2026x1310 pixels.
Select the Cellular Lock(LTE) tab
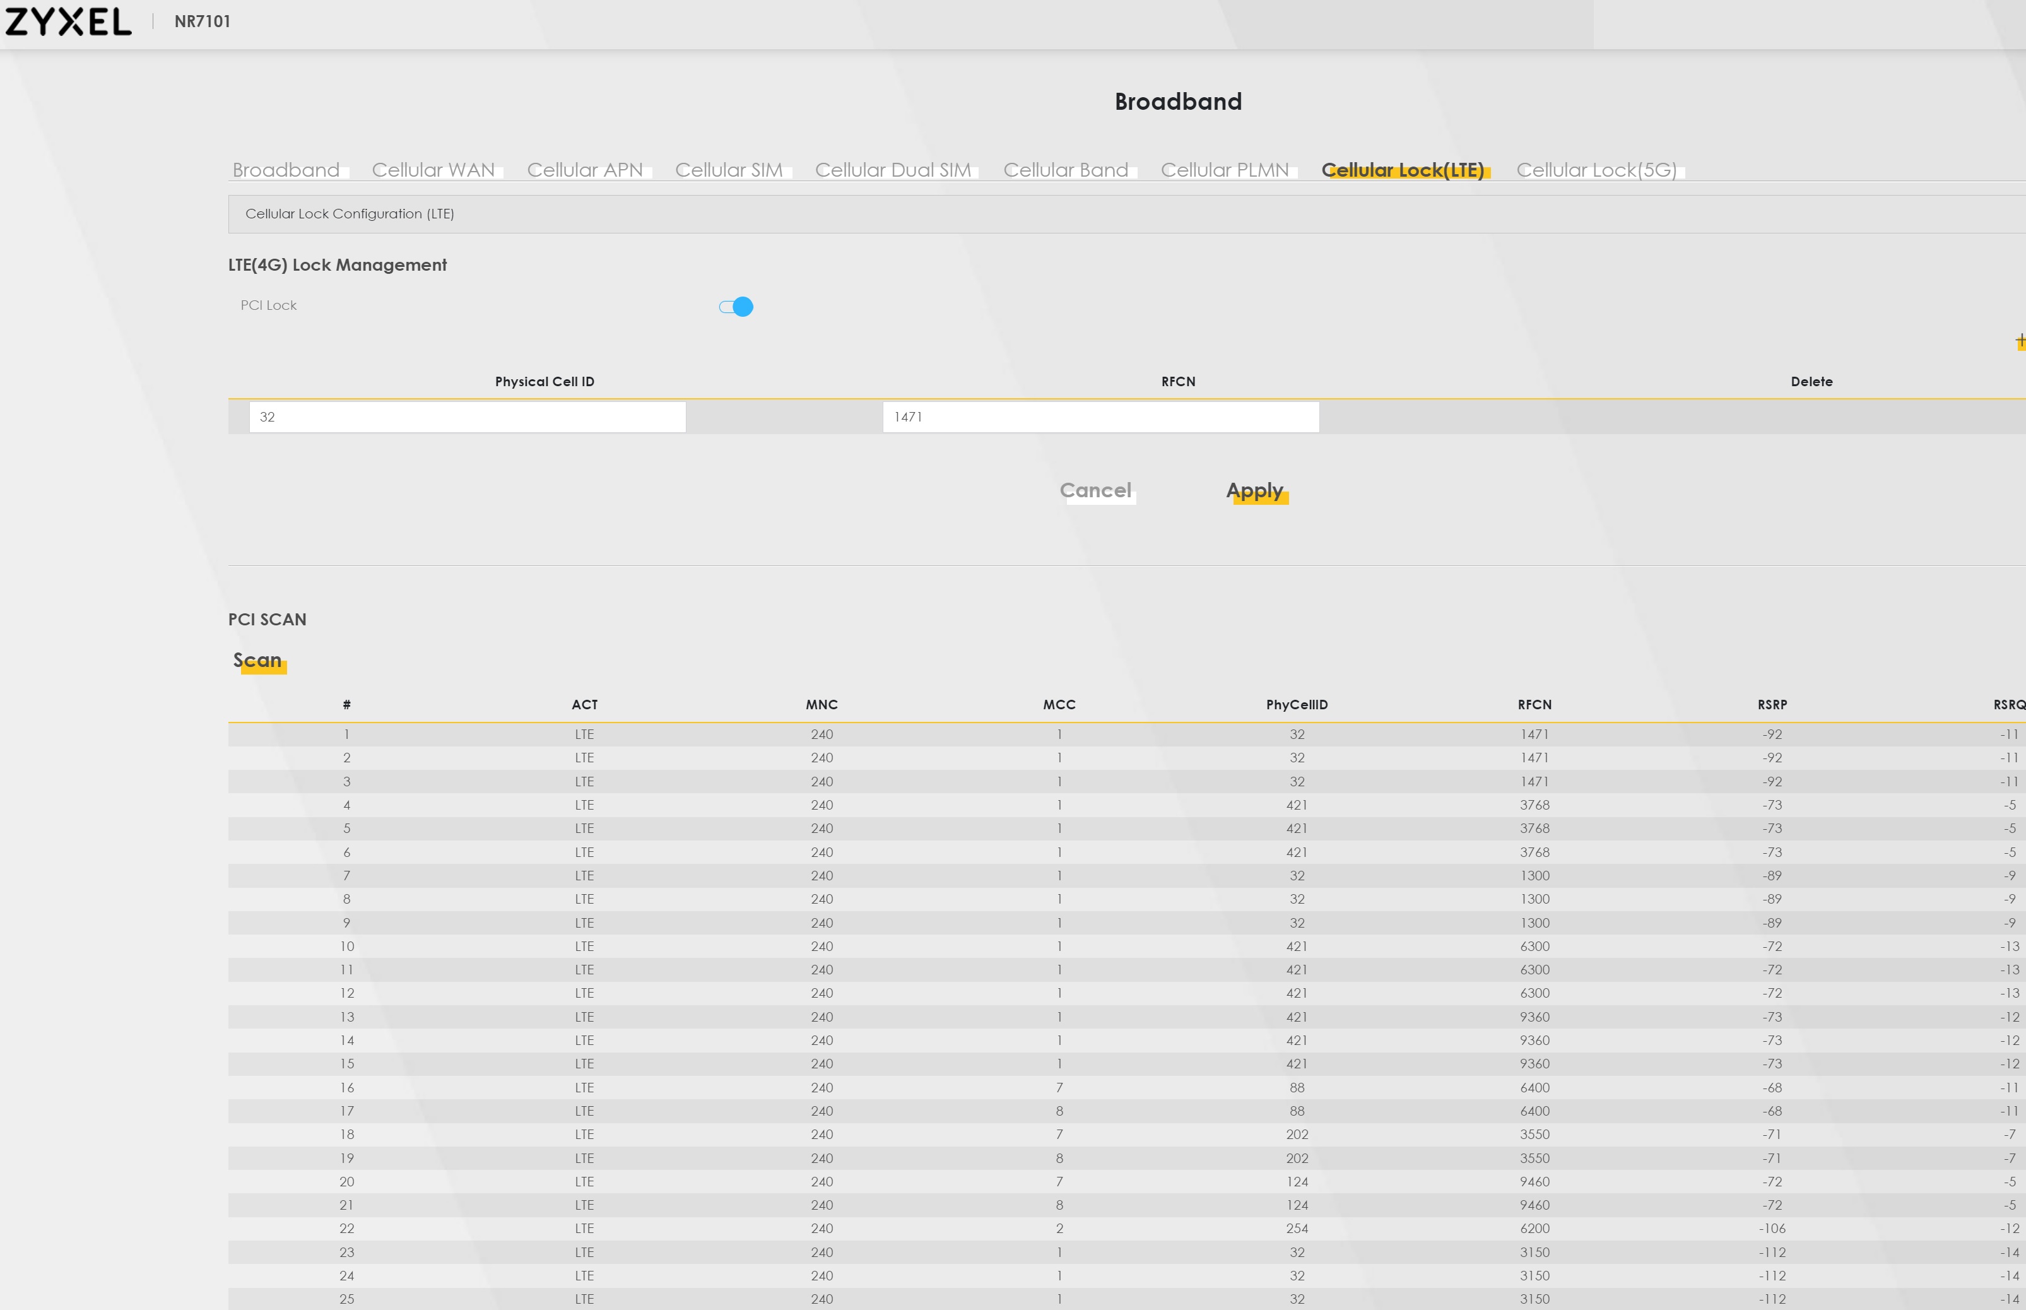coord(1402,170)
